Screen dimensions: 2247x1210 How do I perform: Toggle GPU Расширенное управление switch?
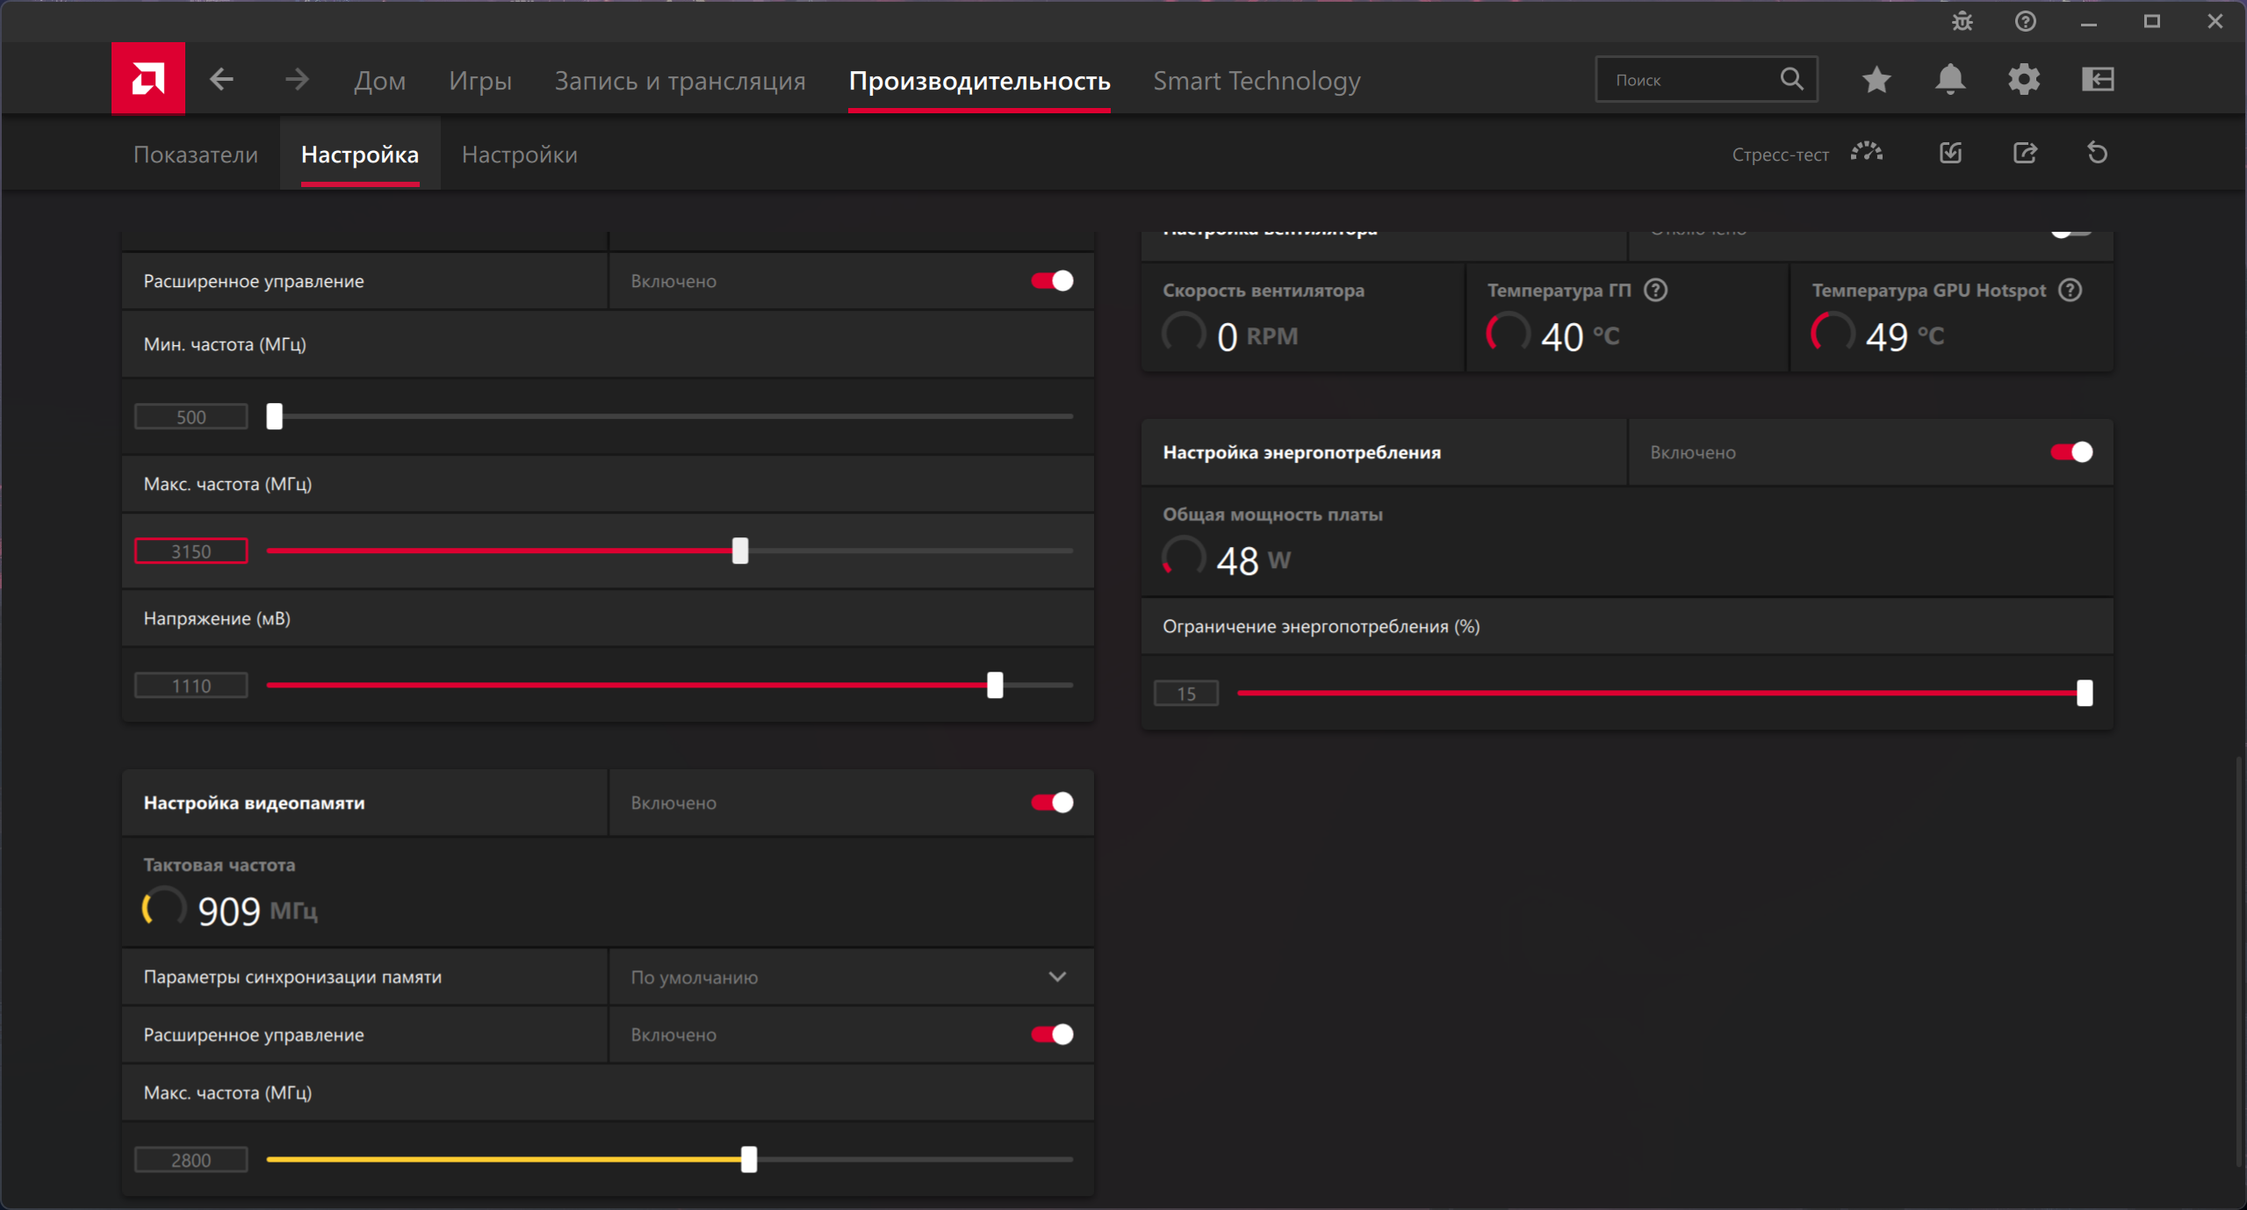click(x=1051, y=281)
